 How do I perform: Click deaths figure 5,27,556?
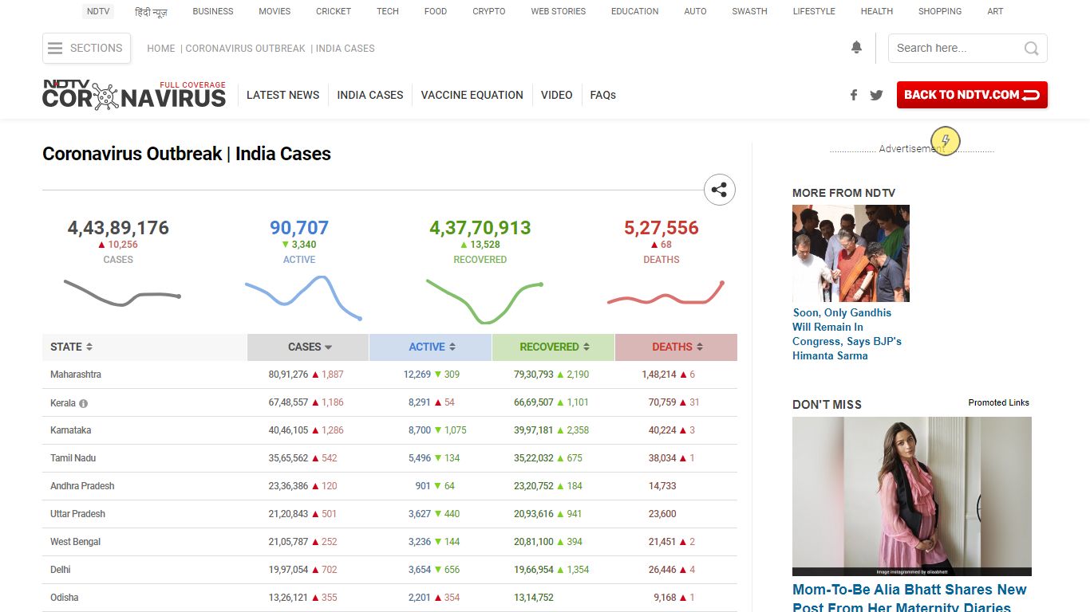[662, 228]
